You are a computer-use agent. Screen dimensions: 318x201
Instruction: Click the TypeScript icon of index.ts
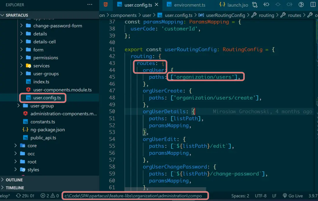pyautogui.click(x=28, y=82)
